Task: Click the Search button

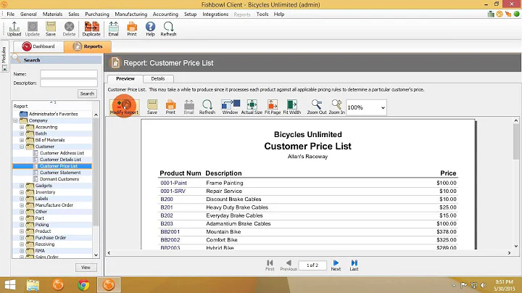Action: pos(87,94)
